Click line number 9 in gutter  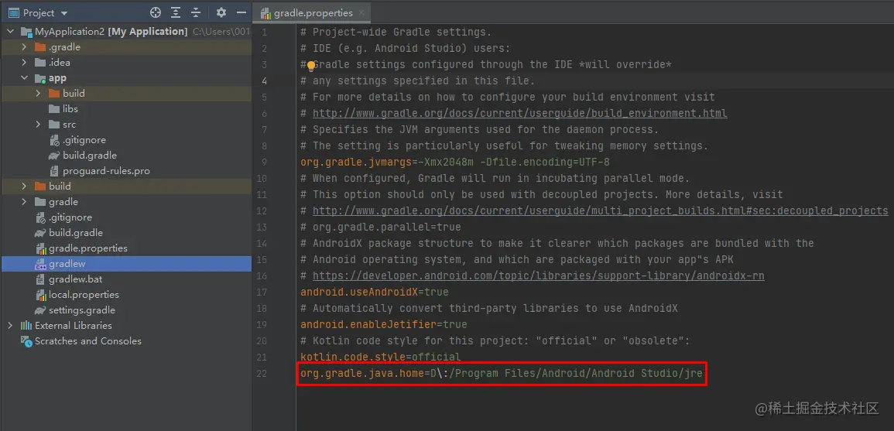click(x=264, y=162)
